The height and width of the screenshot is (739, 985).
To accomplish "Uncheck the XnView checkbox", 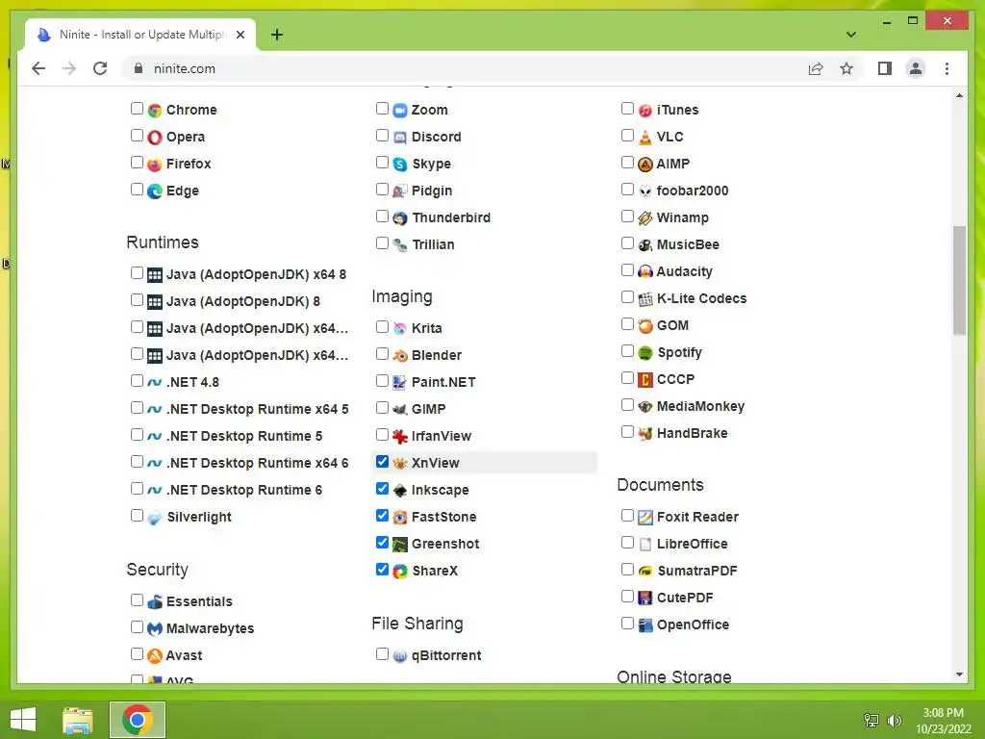I will 382,461.
